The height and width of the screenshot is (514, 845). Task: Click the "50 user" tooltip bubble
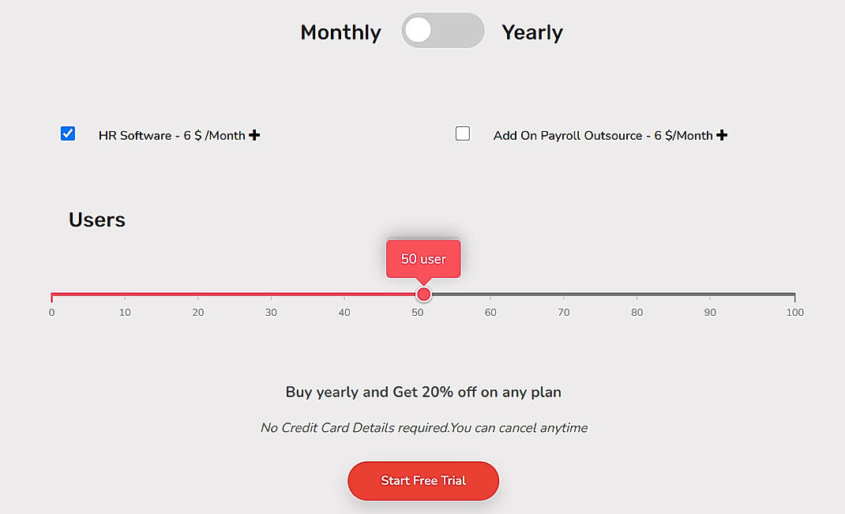pos(423,258)
